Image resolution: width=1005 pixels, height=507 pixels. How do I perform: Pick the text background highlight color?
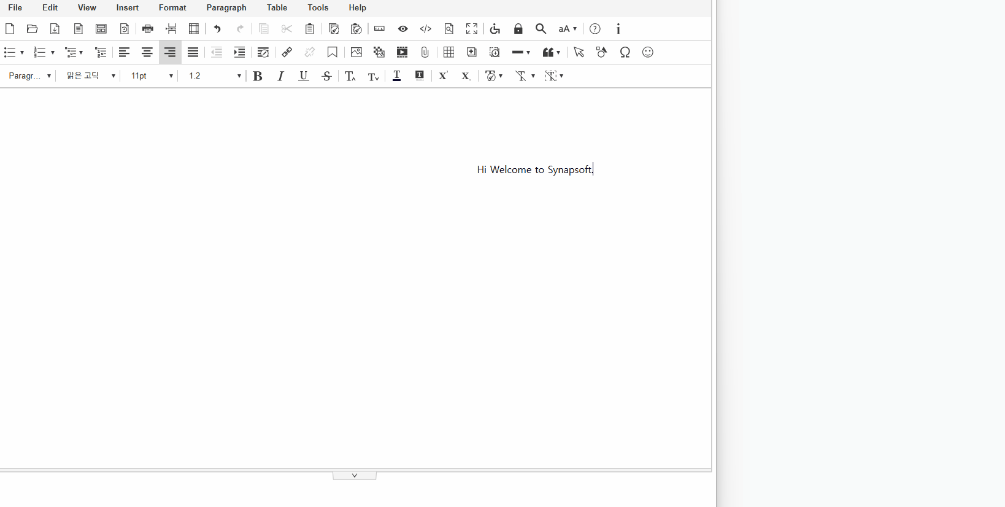[420, 75]
